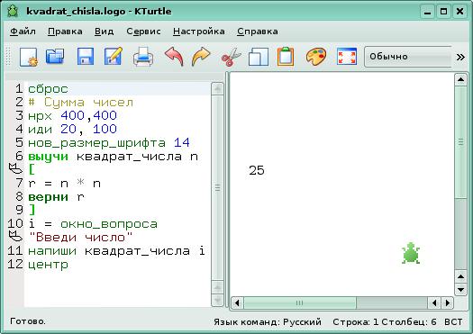Image resolution: width=473 pixels, height=334 pixels.
Task: Cut selection using the scissors icon
Action: (x=231, y=57)
